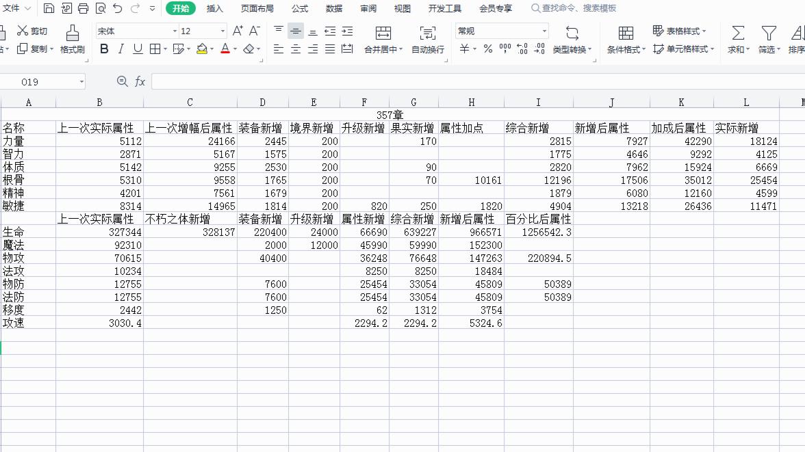This screenshot has height=452, width=805.
Task: Open the 公式 ribbon tab
Action: point(300,8)
